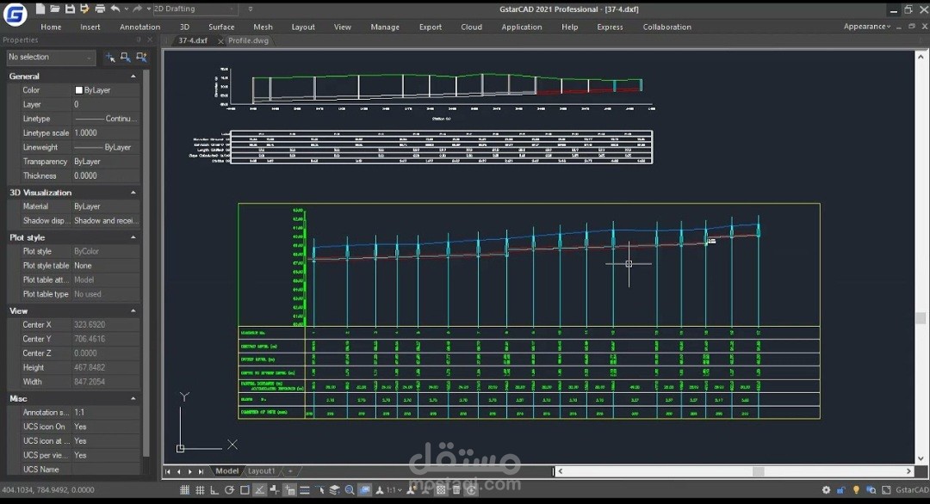This screenshot has height=504, width=930.
Task: Click the layers stack icon in status bar
Action: point(334,489)
